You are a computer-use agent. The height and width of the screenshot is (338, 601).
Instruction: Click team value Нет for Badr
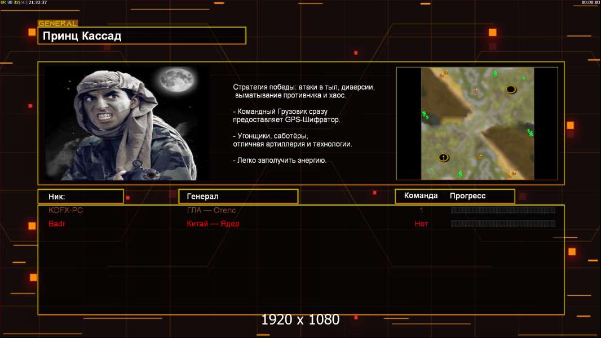(x=421, y=224)
